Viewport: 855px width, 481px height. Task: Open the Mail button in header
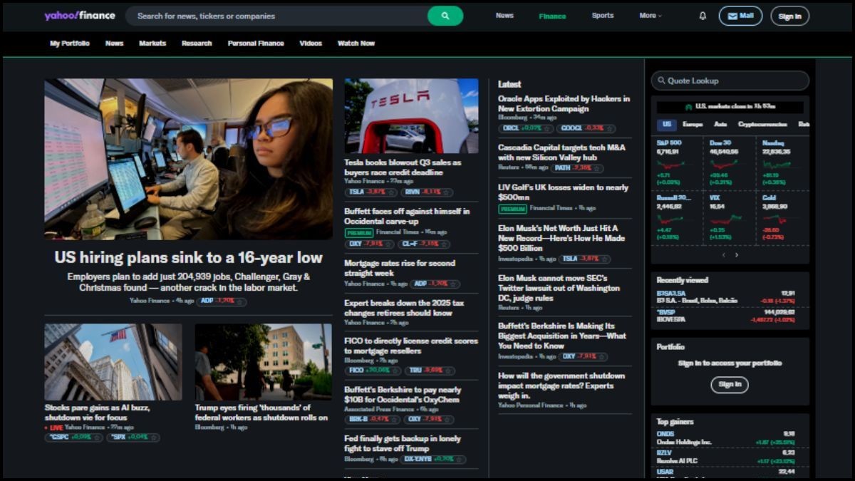pos(740,16)
